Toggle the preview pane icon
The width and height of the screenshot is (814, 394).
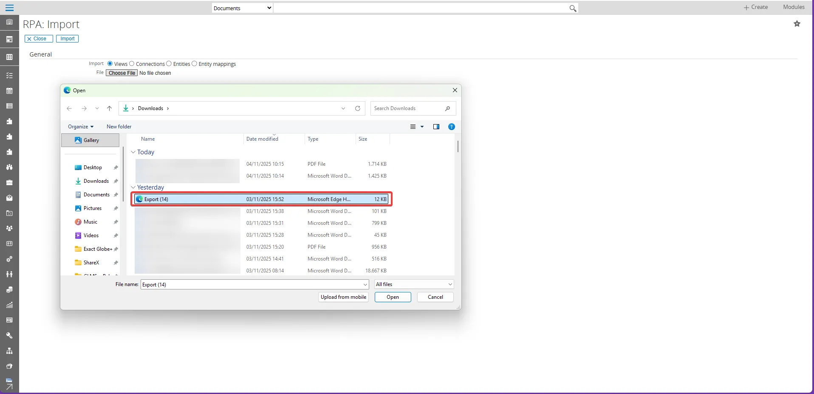[436, 127]
